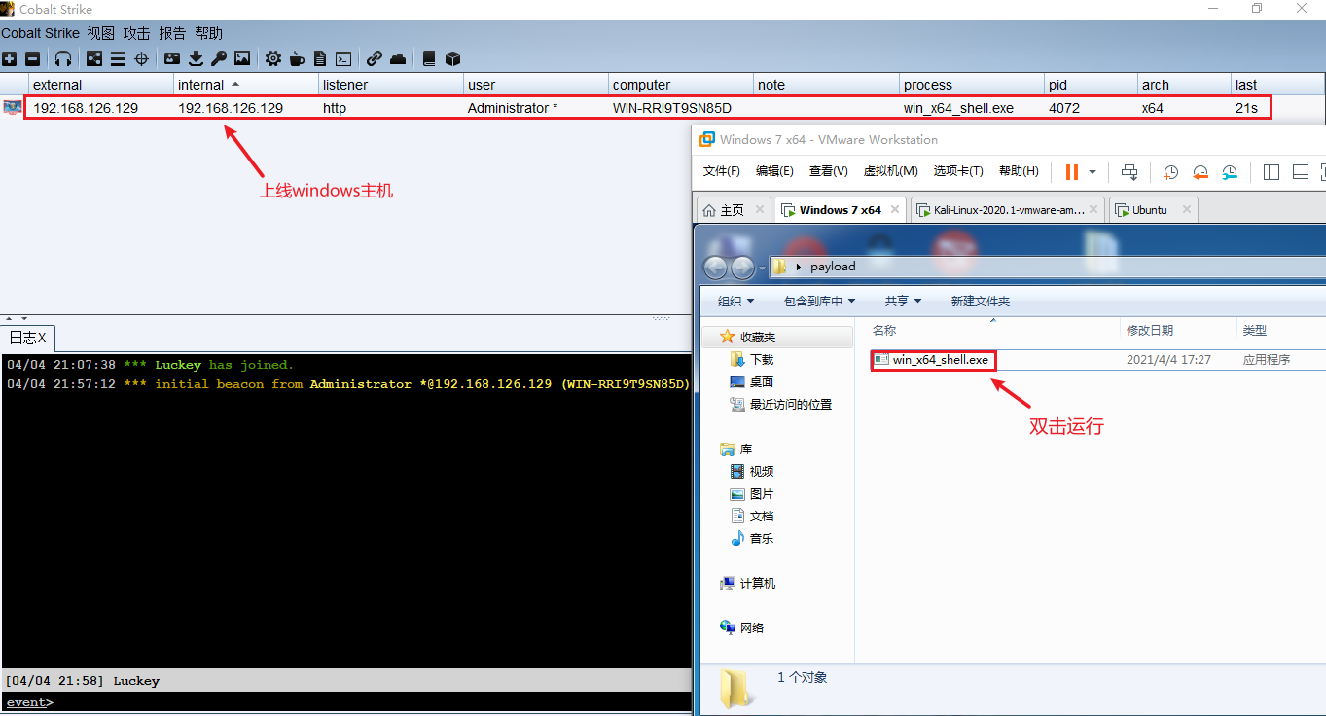
Task: Open the Listeners manager via headphones icon
Action: (63, 58)
